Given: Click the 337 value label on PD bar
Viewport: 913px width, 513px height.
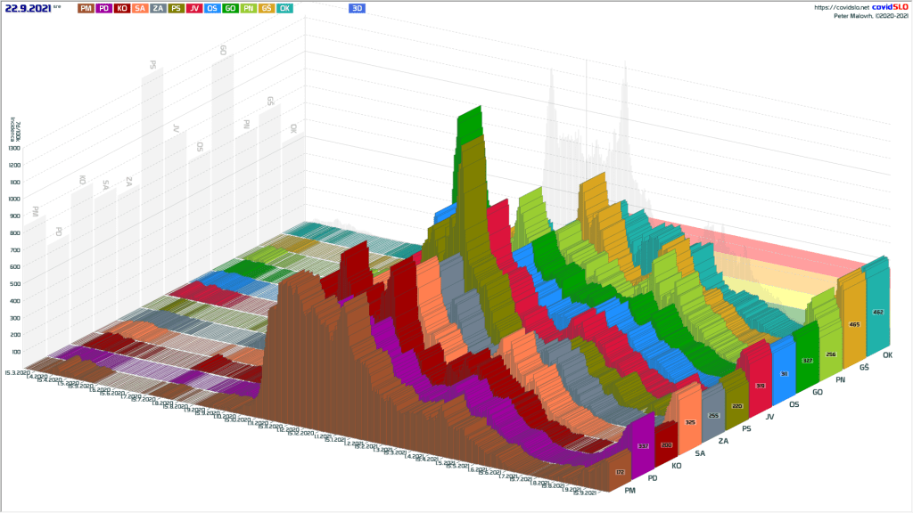Looking at the screenshot, I should tap(644, 446).
